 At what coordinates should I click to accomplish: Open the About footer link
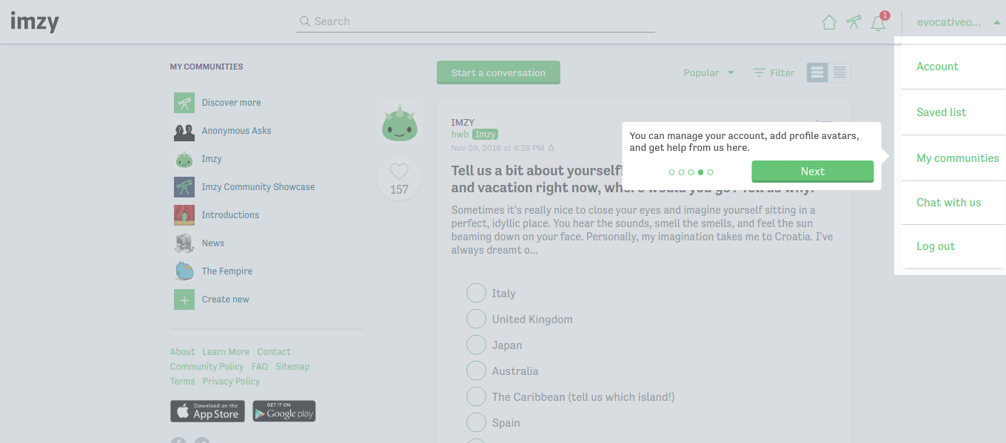point(182,352)
